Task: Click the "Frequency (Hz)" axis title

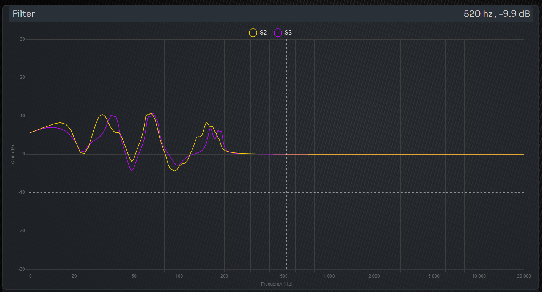Action: [x=276, y=284]
